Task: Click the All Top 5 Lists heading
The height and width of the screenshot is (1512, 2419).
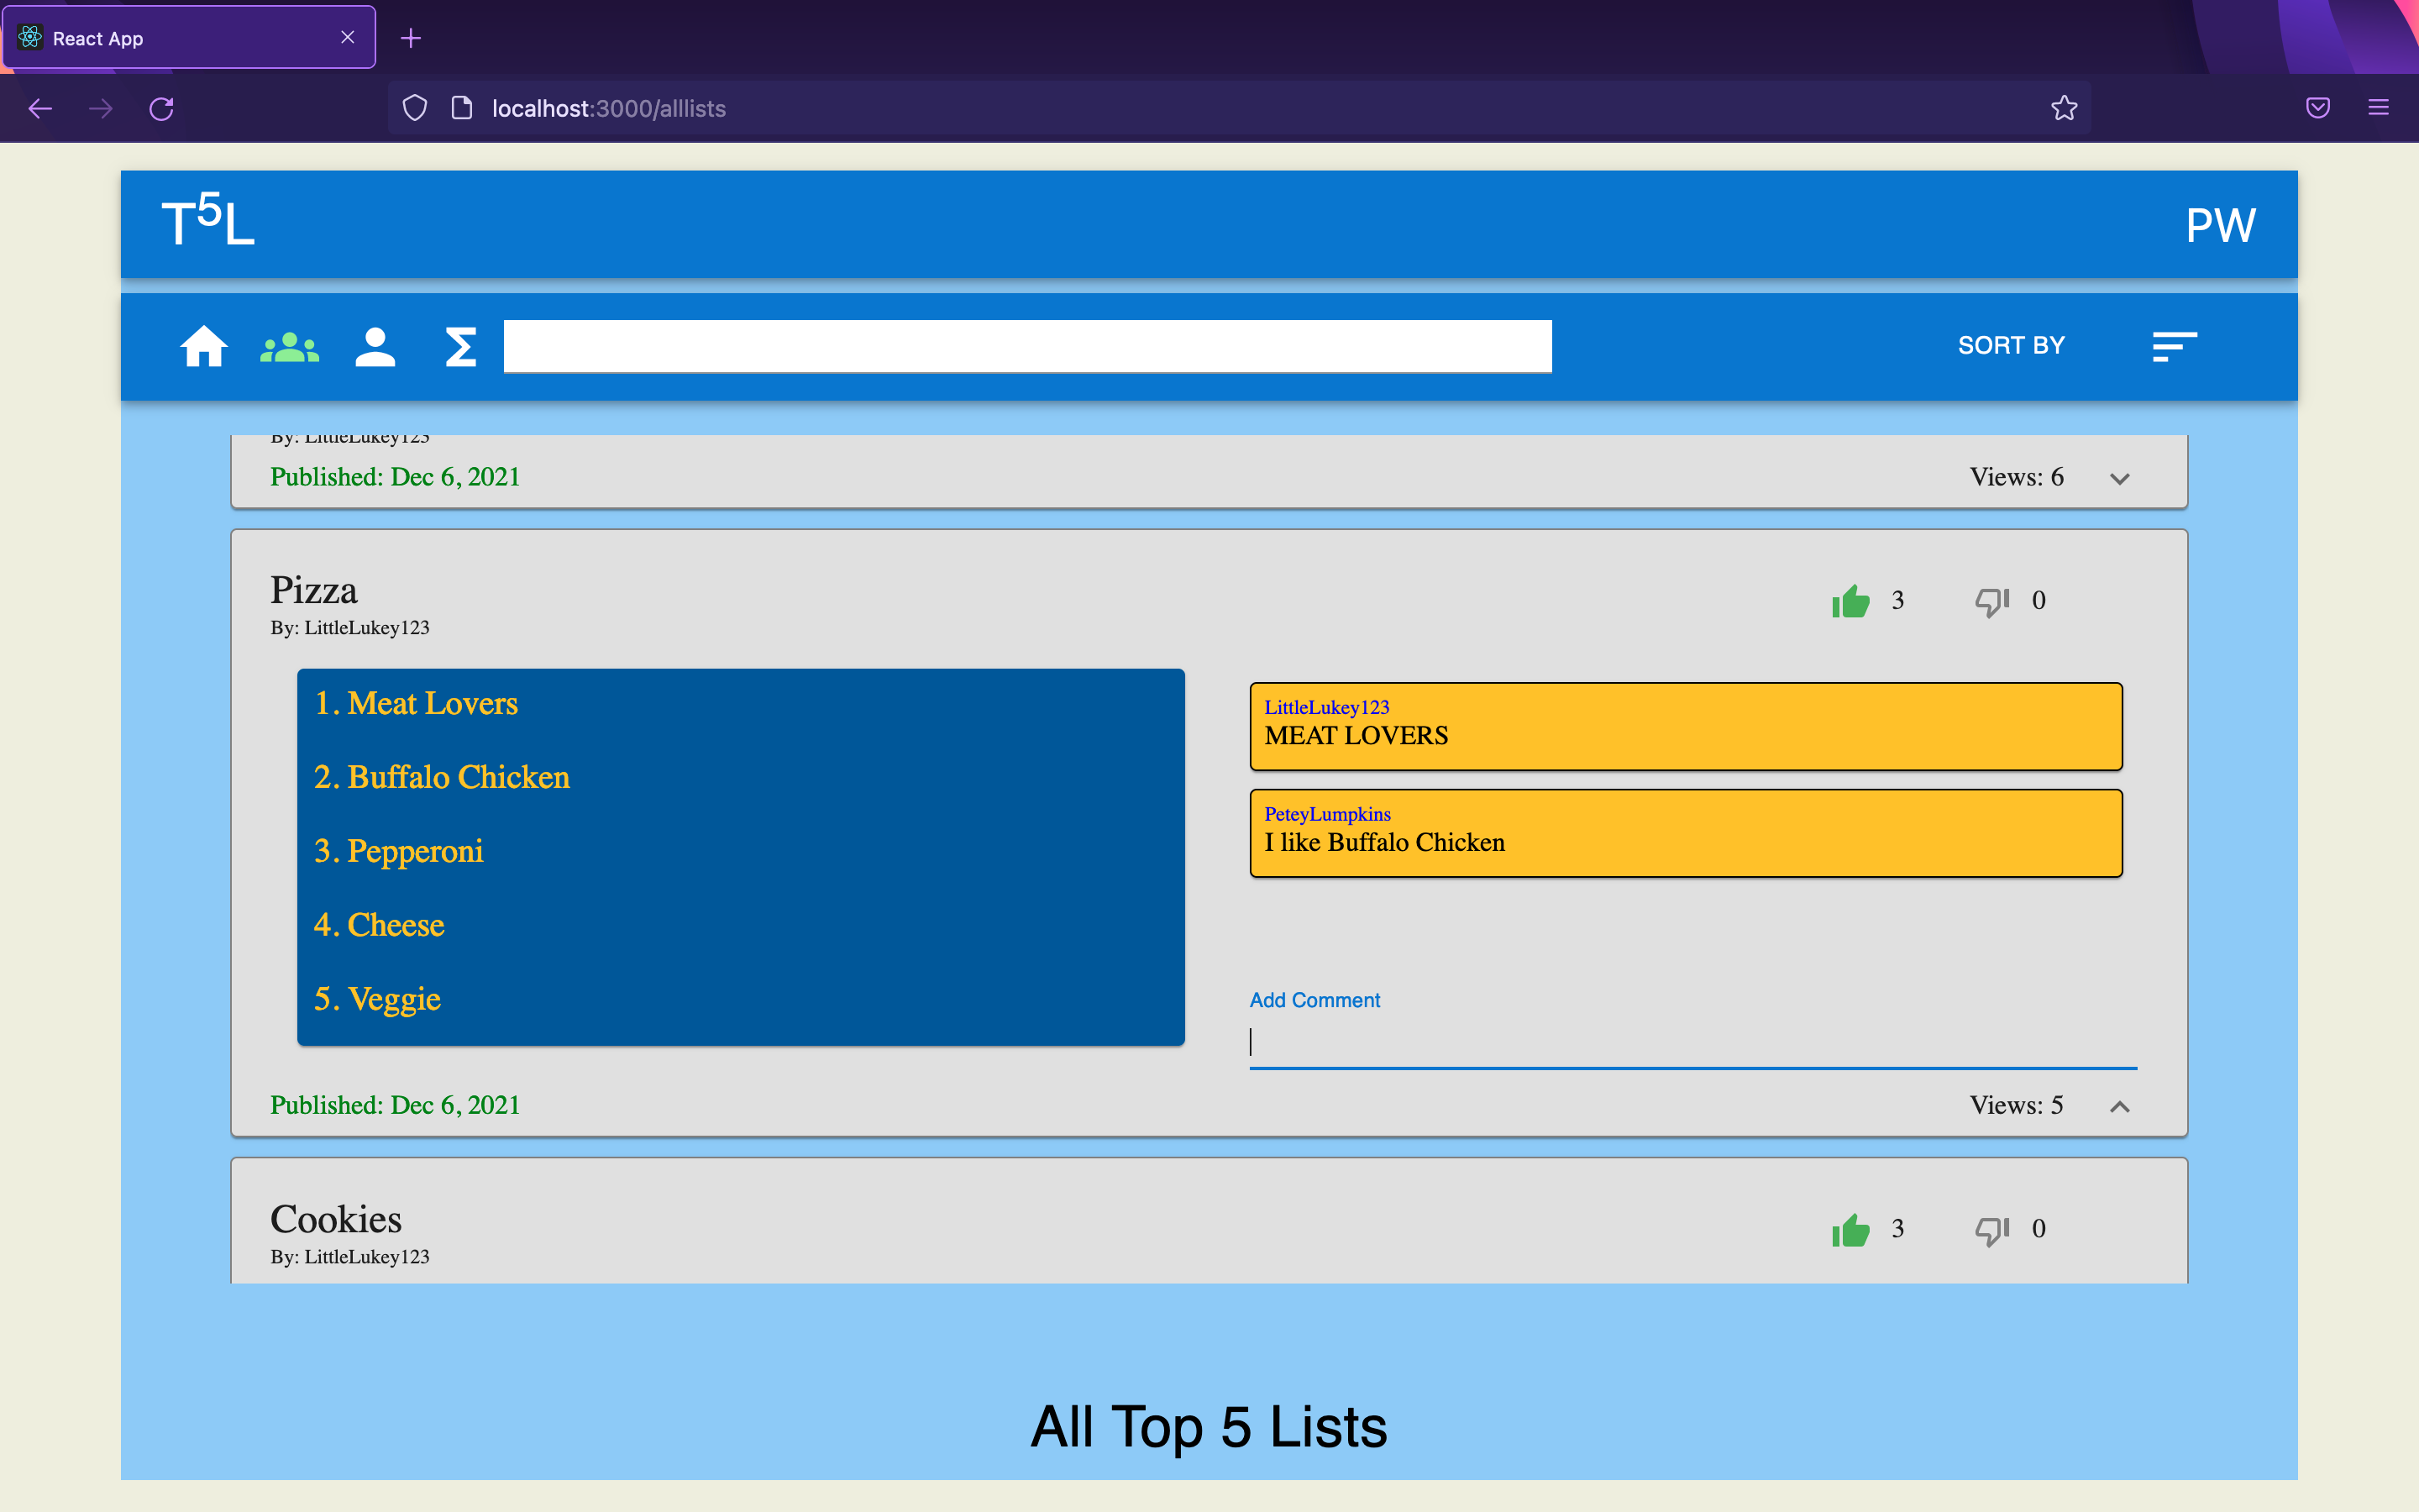Action: click(1209, 1426)
